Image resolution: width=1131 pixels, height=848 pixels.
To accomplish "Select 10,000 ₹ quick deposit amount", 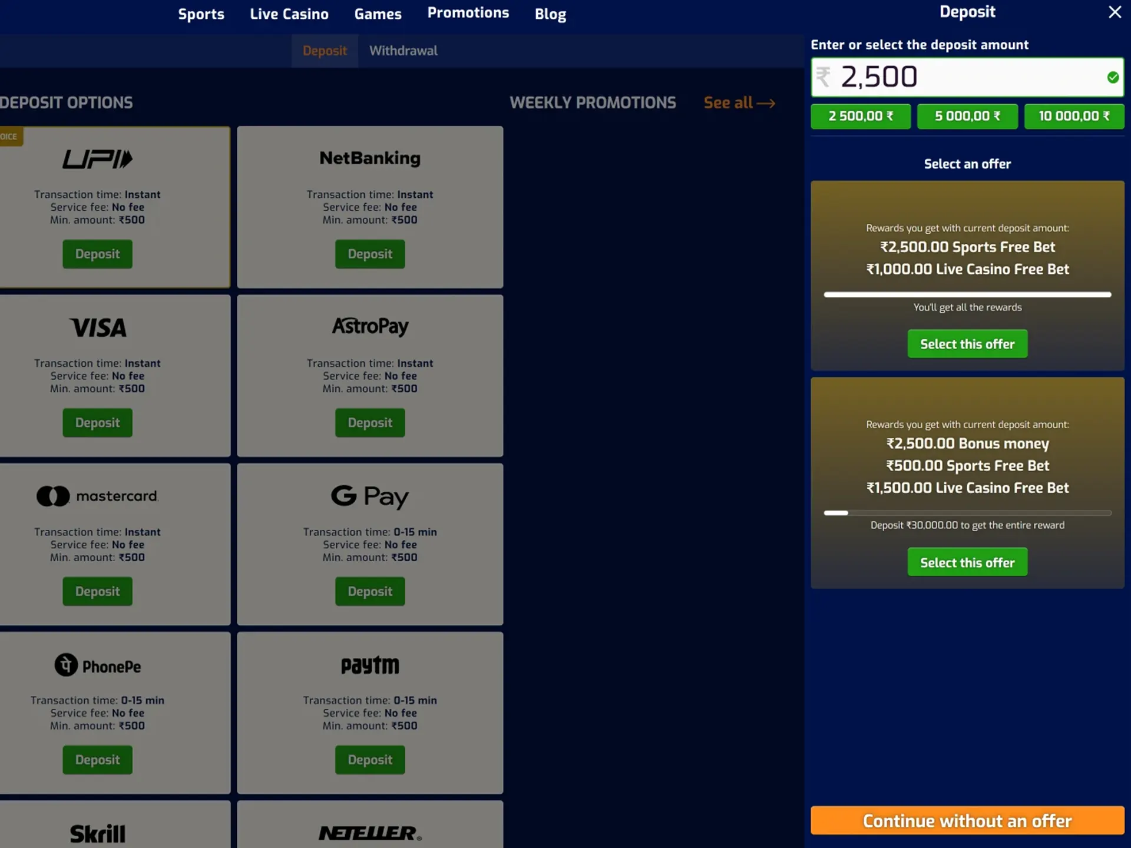I will click(1074, 117).
